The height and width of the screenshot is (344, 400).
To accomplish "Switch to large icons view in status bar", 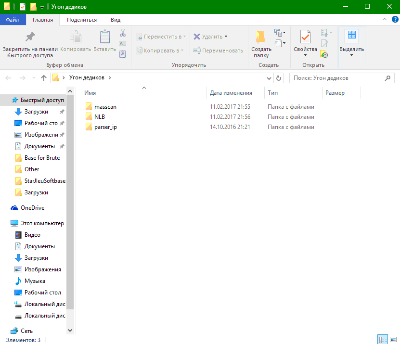I will pos(393,340).
